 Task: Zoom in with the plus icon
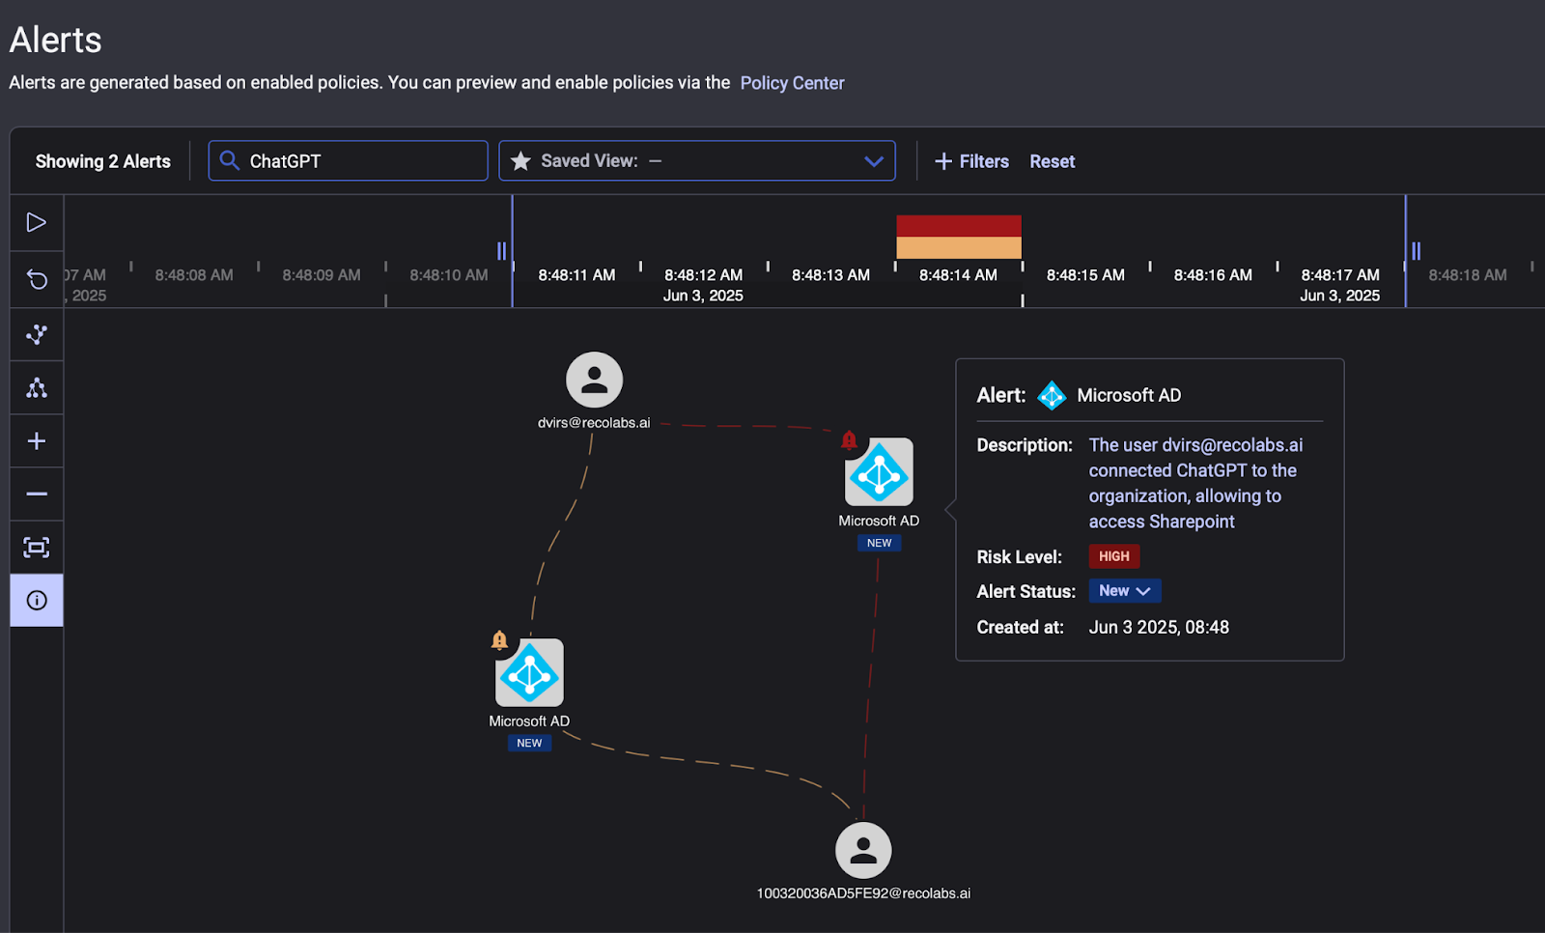(x=37, y=441)
